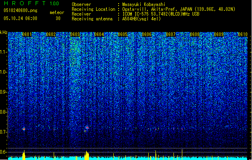
Task: Click the Ogata-vill. Akita-Pref. JAPAN location text
Action: [179, 9]
